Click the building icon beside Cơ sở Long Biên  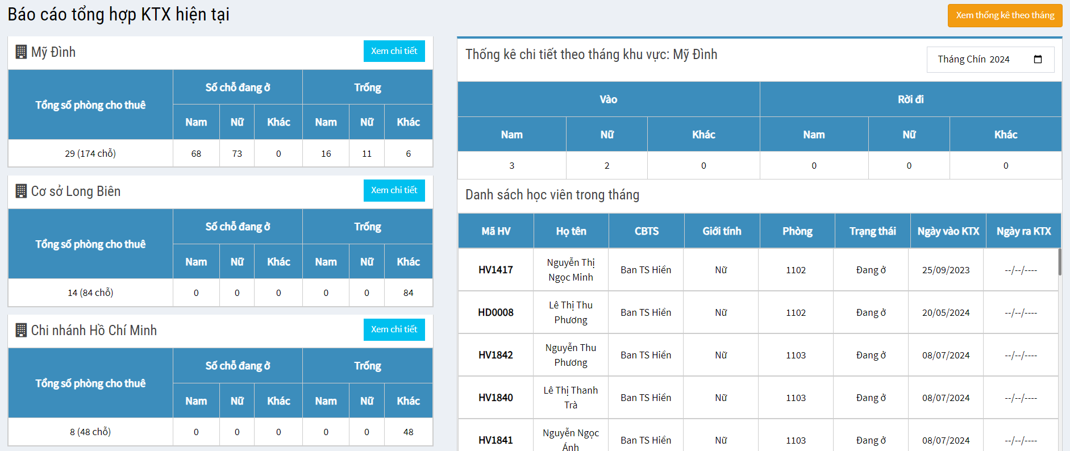tap(21, 191)
